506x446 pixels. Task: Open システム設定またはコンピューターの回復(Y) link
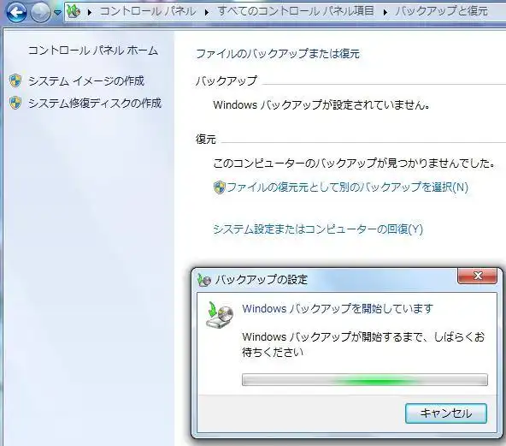tap(318, 229)
